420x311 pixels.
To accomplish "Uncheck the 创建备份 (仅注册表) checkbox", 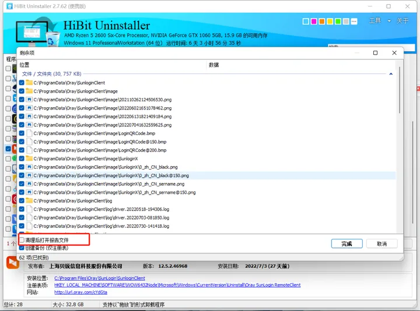I will click(x=22, y=248).
